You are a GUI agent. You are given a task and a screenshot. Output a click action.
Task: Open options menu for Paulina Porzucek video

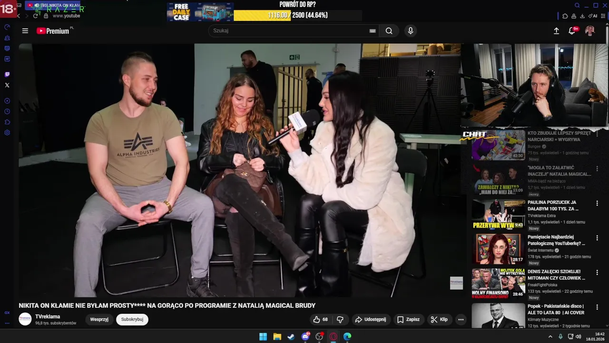[x=597, y=203]
